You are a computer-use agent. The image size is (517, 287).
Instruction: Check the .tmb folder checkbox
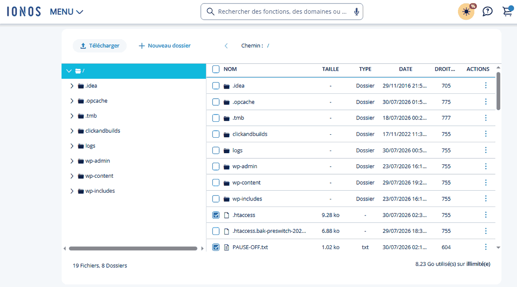coord(216,118)
